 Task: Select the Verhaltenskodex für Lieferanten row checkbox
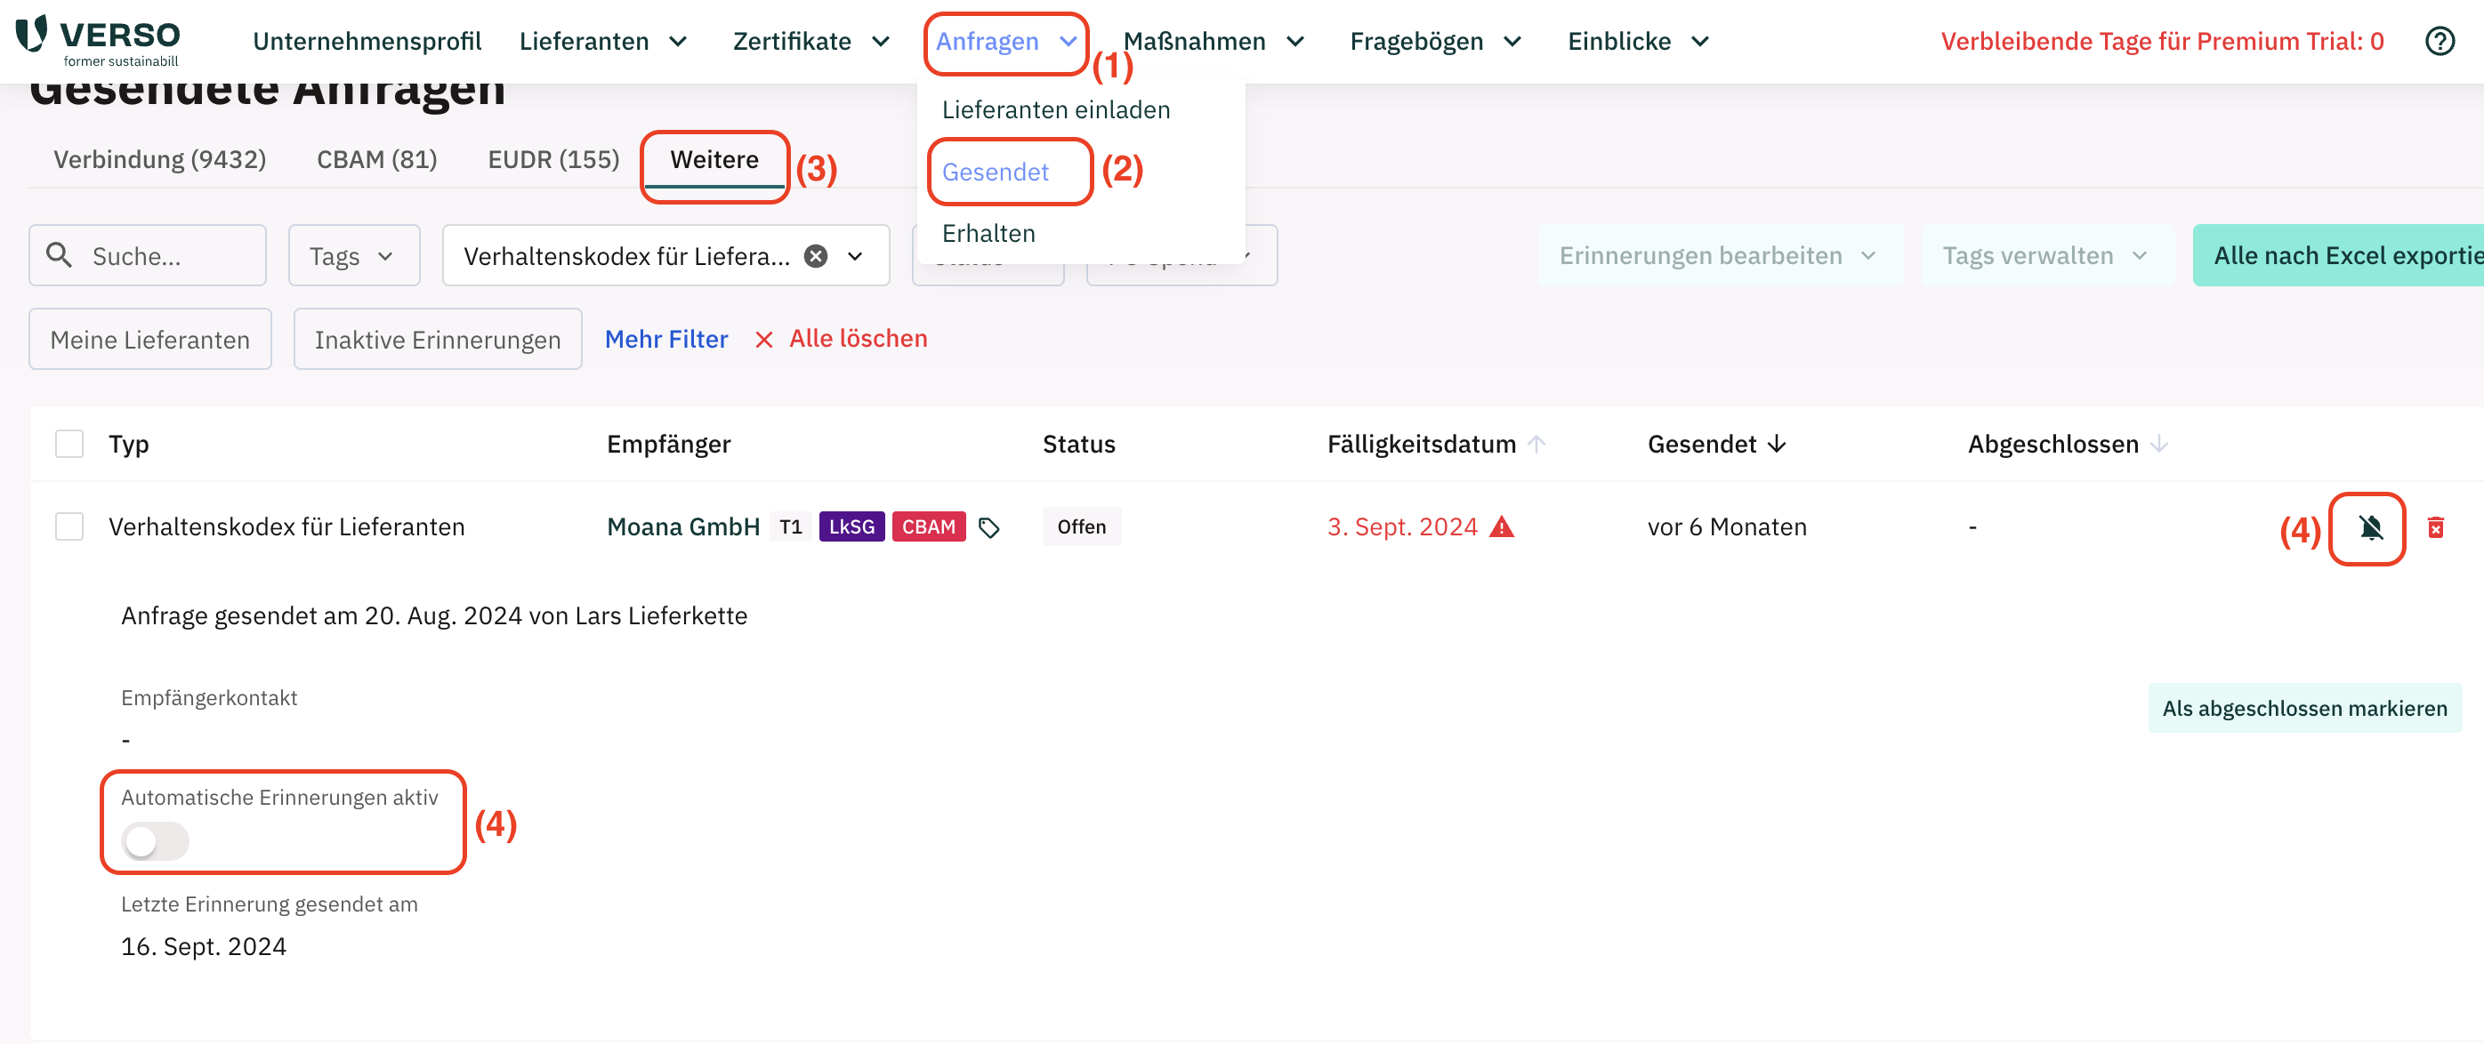pos(69,526)
